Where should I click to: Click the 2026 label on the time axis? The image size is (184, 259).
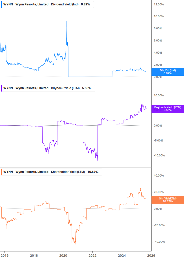[151, 256]
